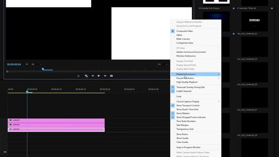279x157 pixels.
Task: Click timeline ruler label 00:00:01:00
Action: [153, 89]
